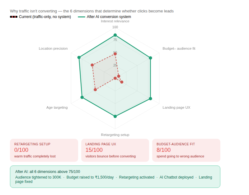The width and height of the screenshot is (249, 195).
Task: Open the 'Landing Page UX 15/100' card
Action: (x=115, y=150)
